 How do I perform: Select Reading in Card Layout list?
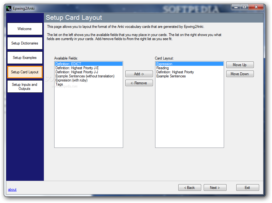[x=189, y=68]
